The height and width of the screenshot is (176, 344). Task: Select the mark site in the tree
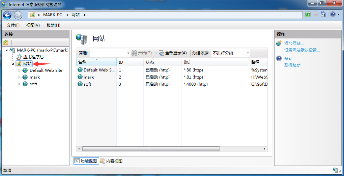35,77
